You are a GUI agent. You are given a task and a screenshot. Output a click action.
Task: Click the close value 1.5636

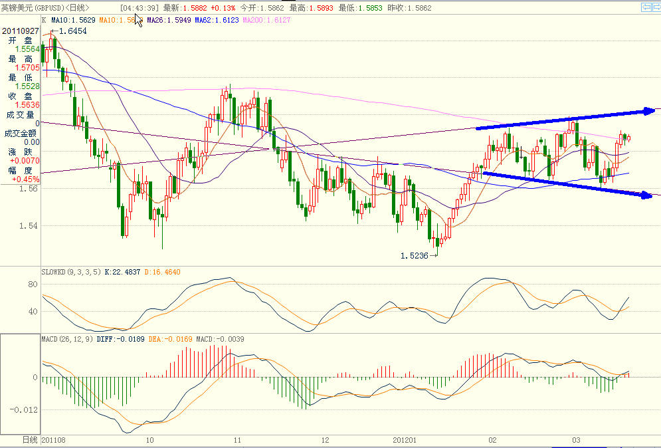[27, 104]
